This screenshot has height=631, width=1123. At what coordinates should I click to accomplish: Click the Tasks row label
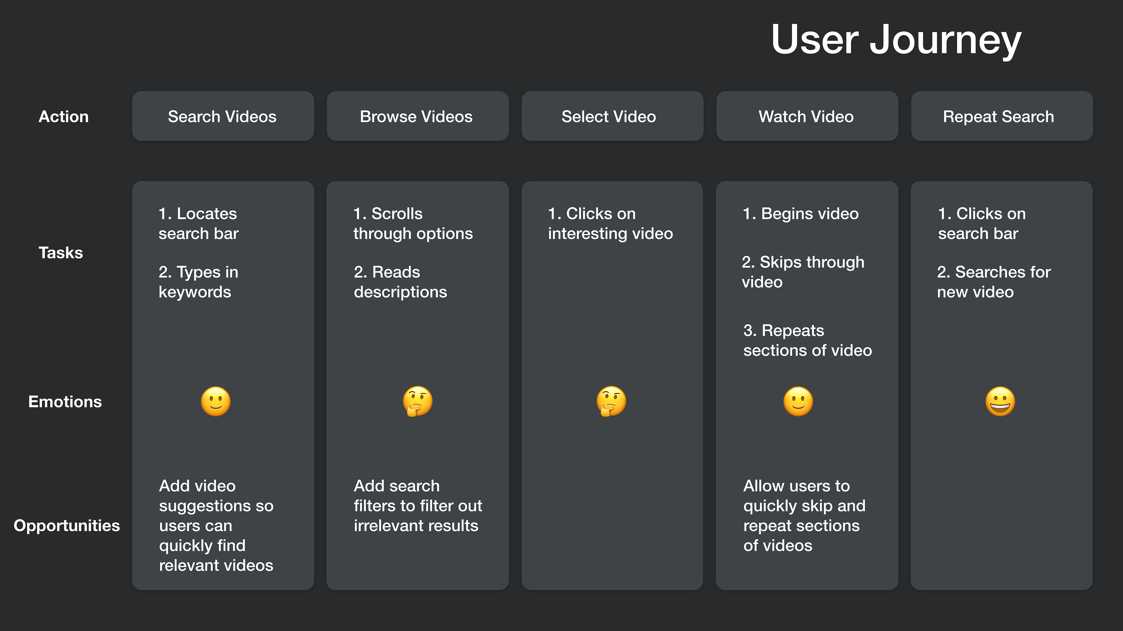click(x=61, y=253)
